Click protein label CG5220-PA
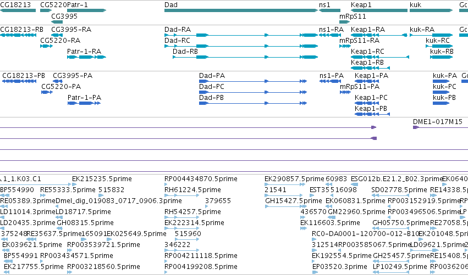The width and height of the screenshot is (468, 275). (x=61, y=86)
